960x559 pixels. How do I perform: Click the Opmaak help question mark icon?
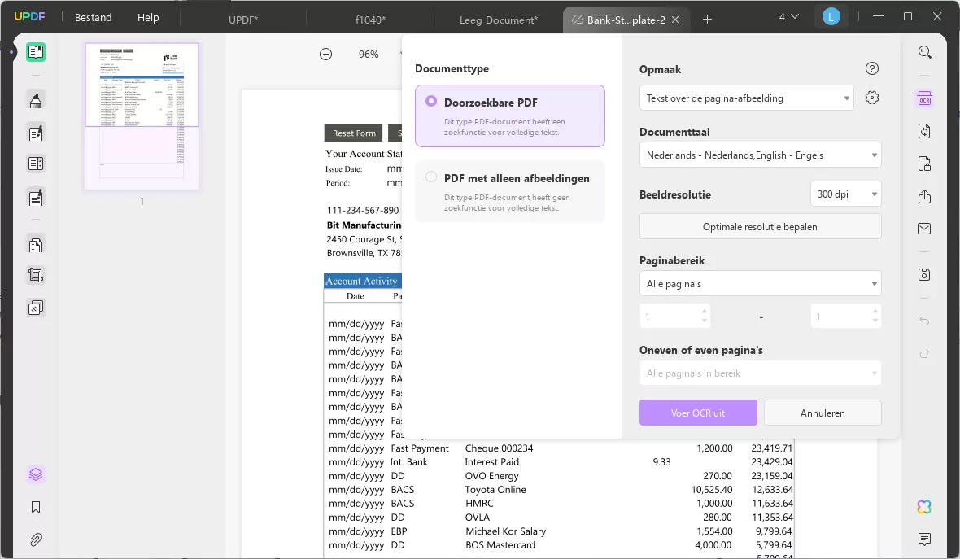(872, 68)
